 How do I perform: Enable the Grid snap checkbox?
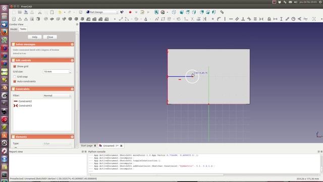tap(15, 76)
